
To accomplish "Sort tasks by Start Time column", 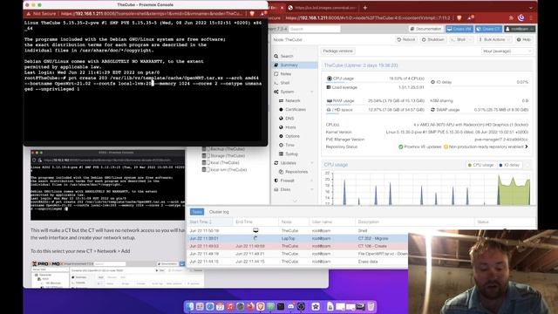I will coord(210,222).
